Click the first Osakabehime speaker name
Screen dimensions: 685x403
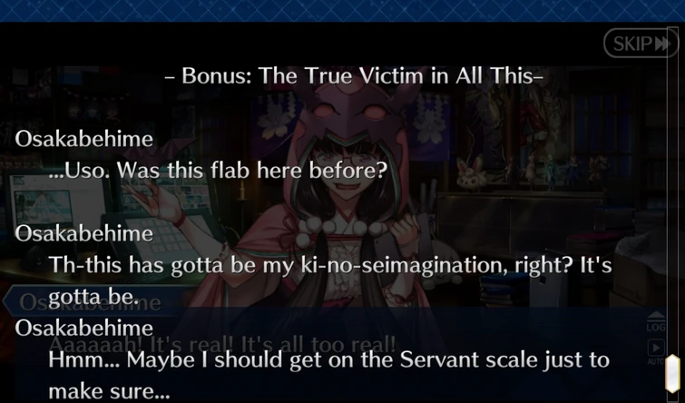tap(83, 140)
